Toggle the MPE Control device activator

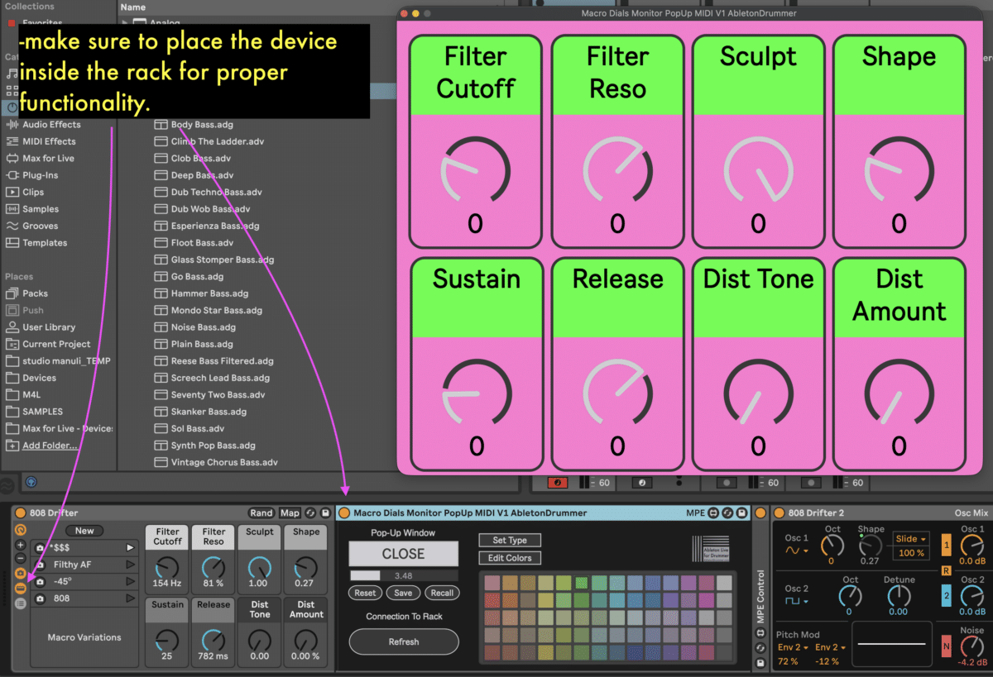(760, 513)
